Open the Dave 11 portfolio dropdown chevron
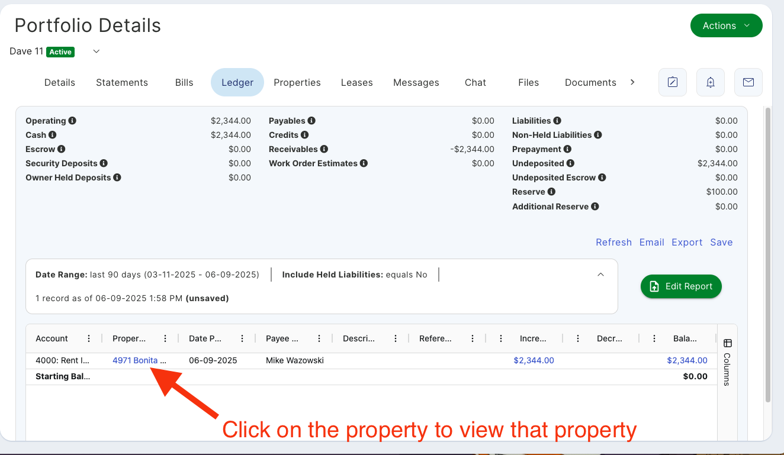The height and width of the screenshot is (455, 784). pyautogui.click(x=97, y=51)
